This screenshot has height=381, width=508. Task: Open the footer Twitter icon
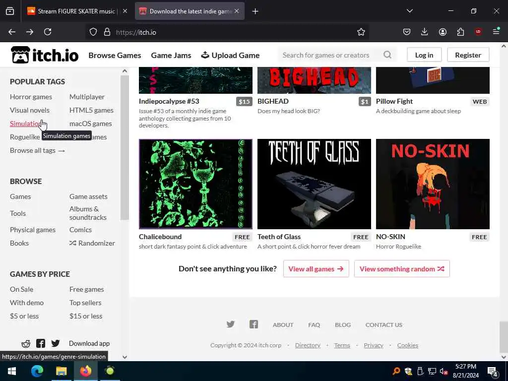pyautogui.click(x=230, y=324)
